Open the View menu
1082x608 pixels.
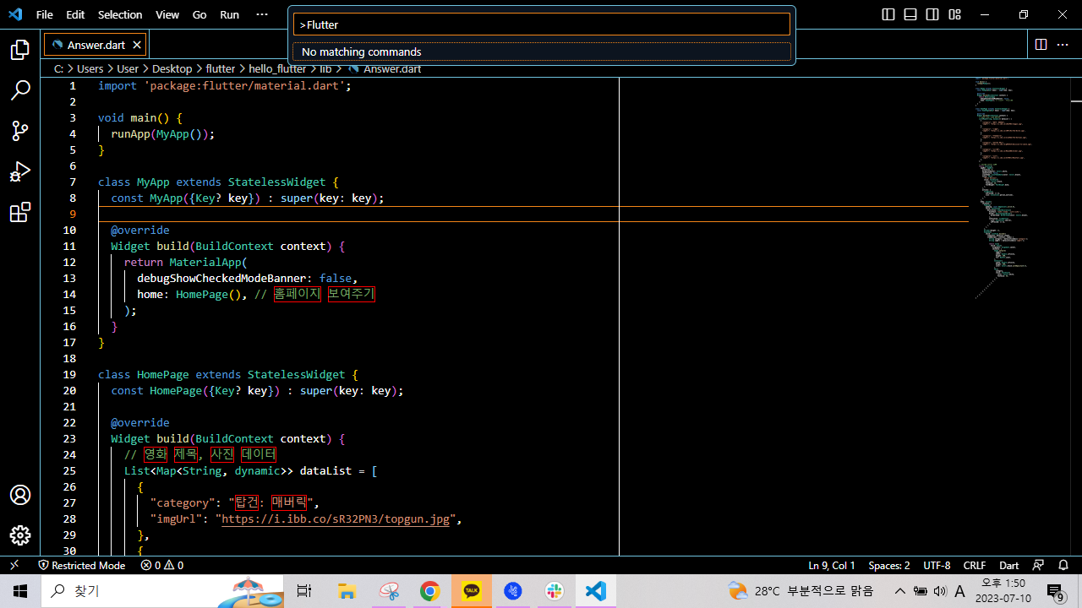(167, 14)
